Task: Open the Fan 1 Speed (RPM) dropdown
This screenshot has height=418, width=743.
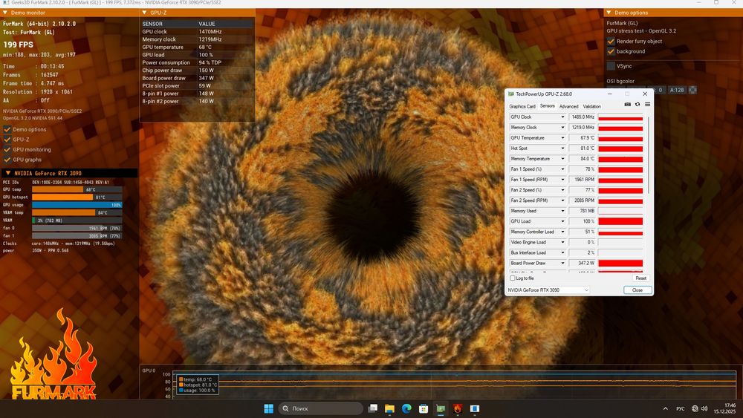Action: 562,180
